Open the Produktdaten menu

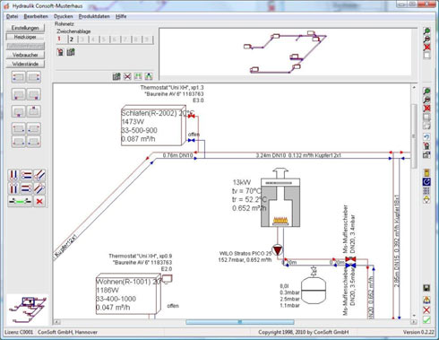click(94, 16)
